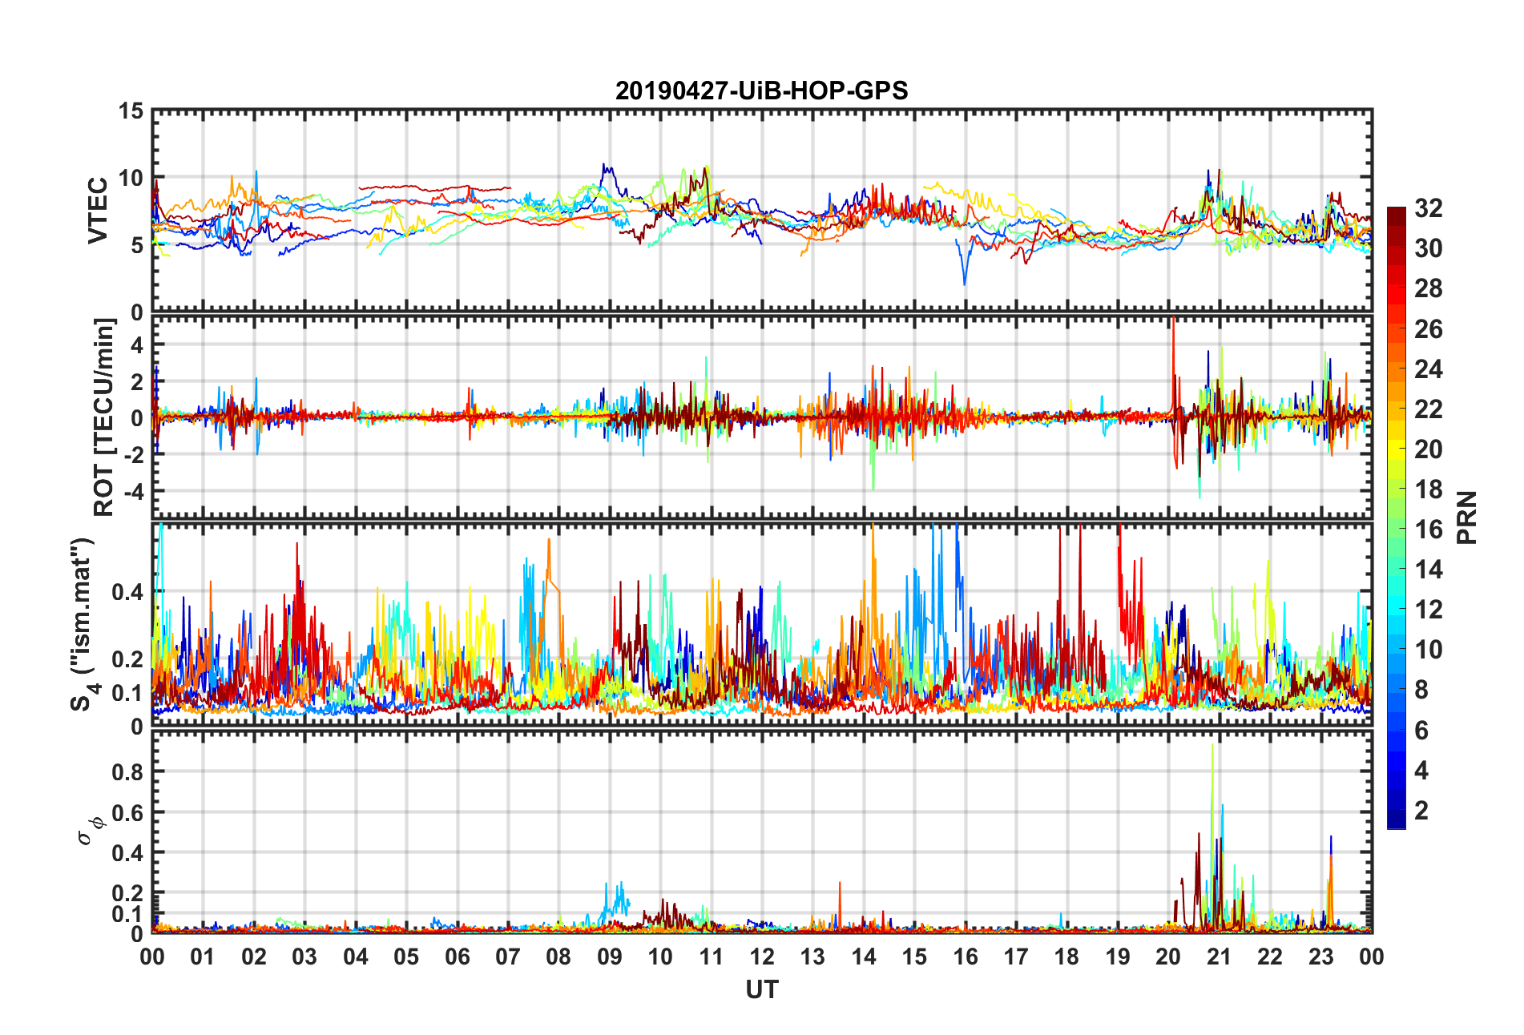
Task: Click UT axis hour label 09
Action: 610,956
